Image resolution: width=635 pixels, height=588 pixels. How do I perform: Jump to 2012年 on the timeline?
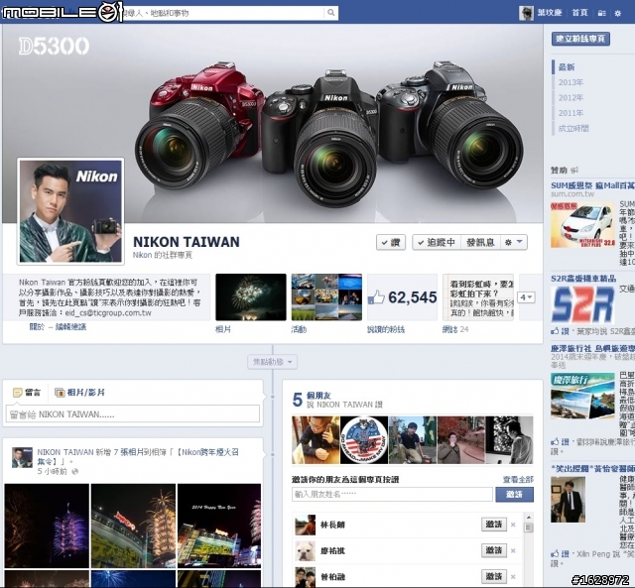click(571, 98)
